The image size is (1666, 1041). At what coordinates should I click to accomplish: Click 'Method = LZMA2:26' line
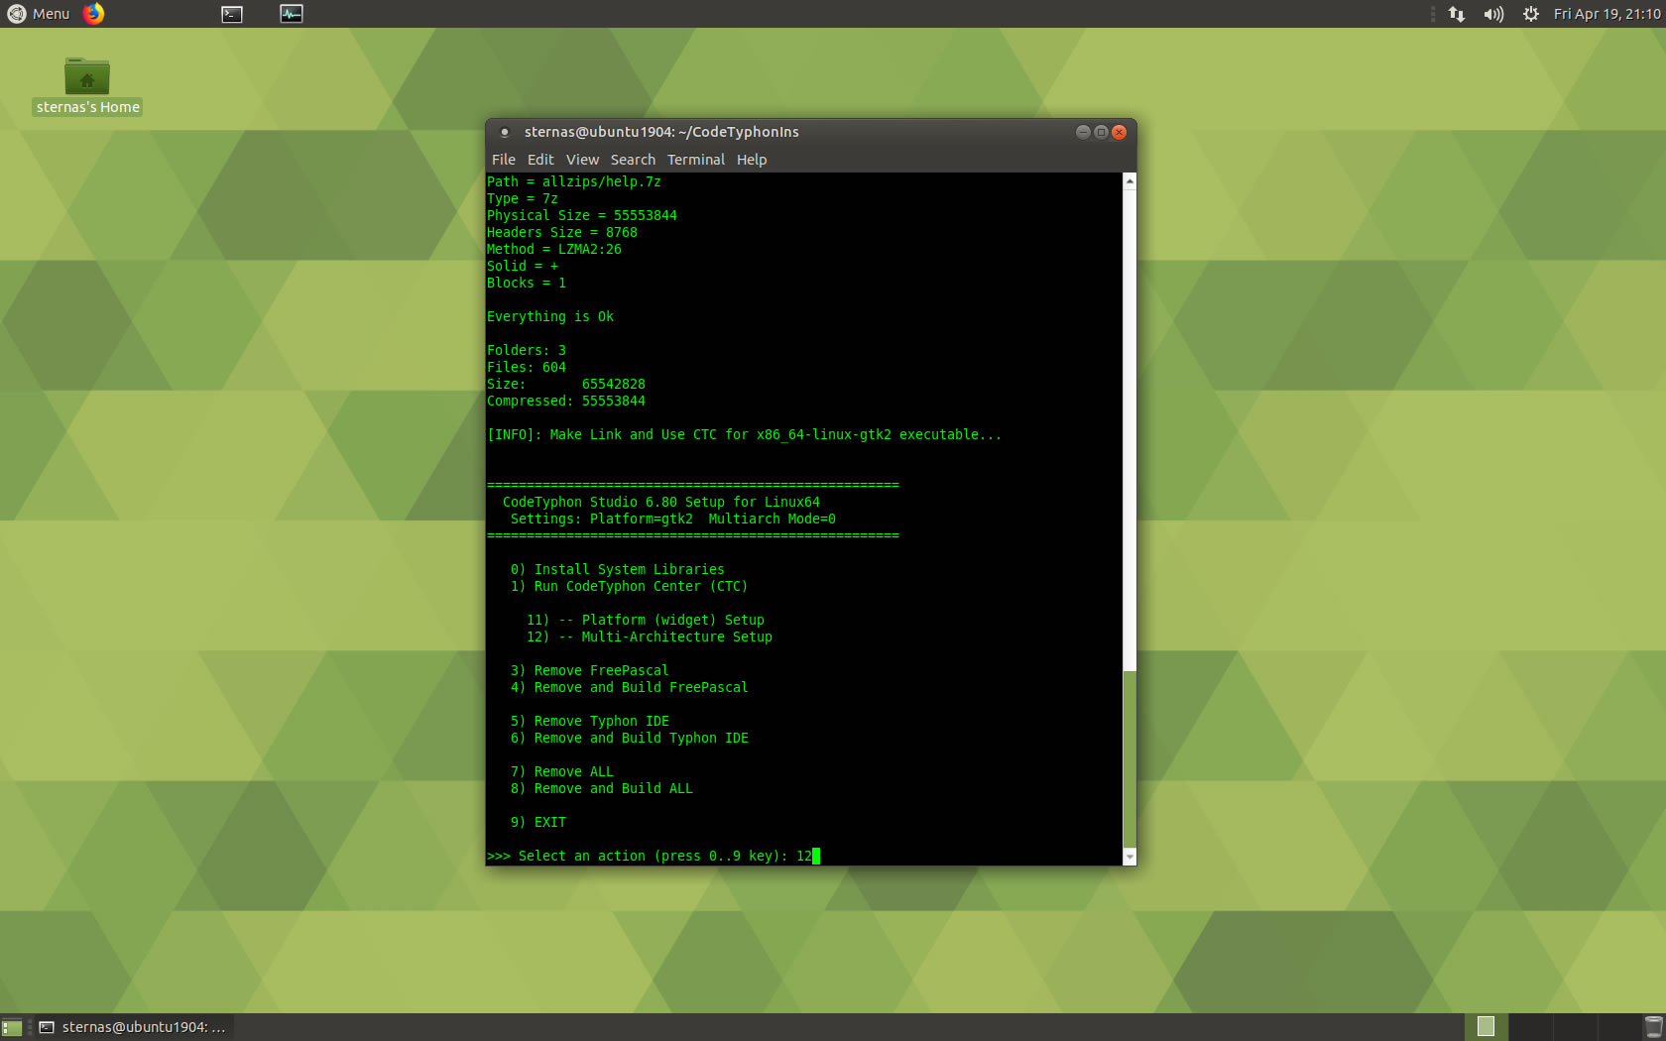(554, 249)
